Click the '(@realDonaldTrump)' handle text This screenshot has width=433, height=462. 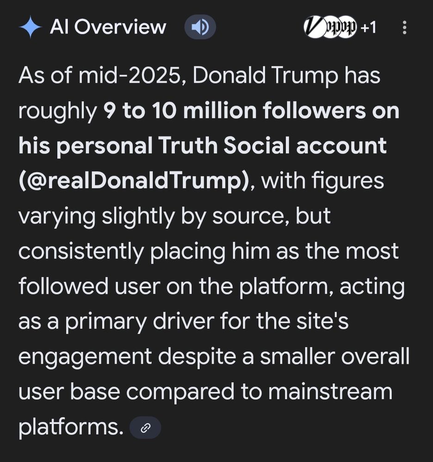click(x=134, y=181)
